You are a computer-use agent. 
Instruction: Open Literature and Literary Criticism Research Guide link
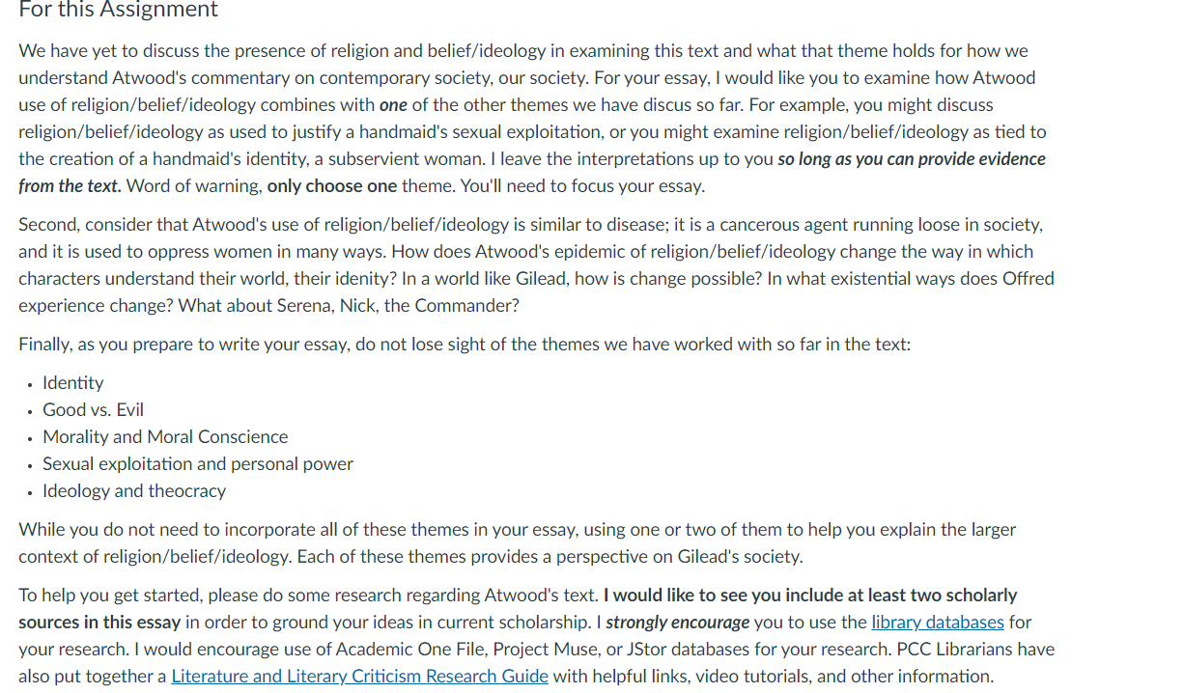click(x=359, y=677)
